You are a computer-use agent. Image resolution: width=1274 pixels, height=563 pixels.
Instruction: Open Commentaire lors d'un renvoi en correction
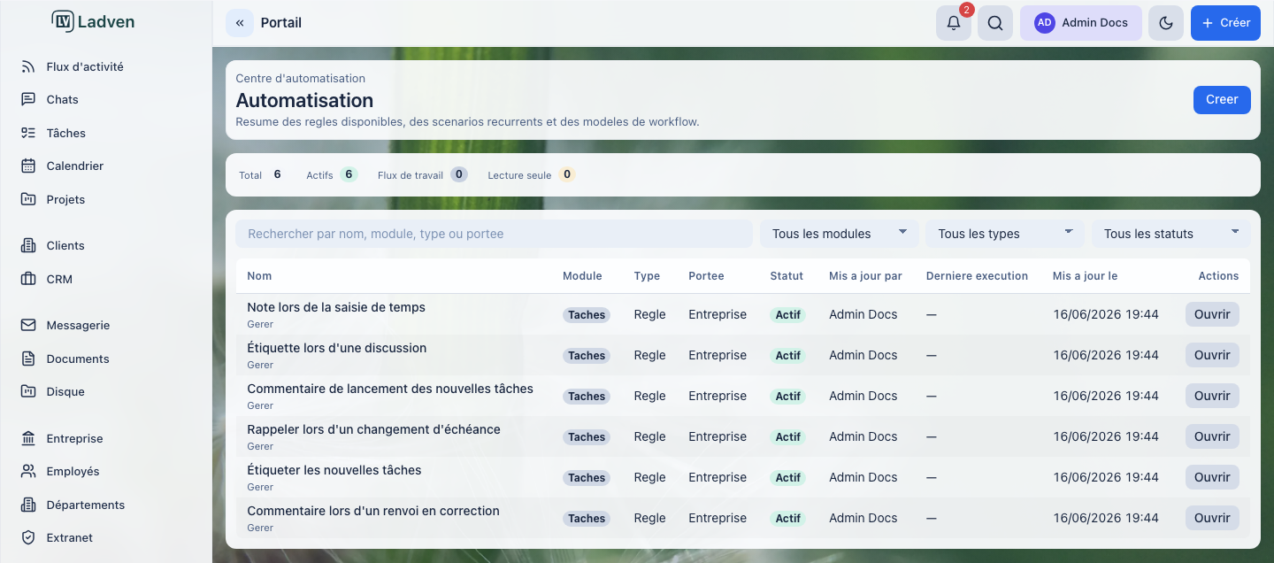click(x=1212, y=518)
